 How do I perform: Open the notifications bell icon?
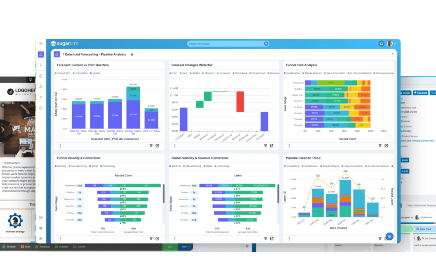point(381,44)
